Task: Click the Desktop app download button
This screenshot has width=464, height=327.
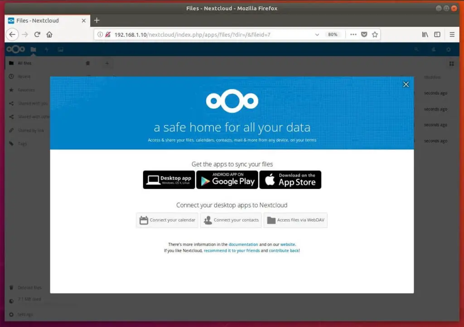Action: coord(169,180)
